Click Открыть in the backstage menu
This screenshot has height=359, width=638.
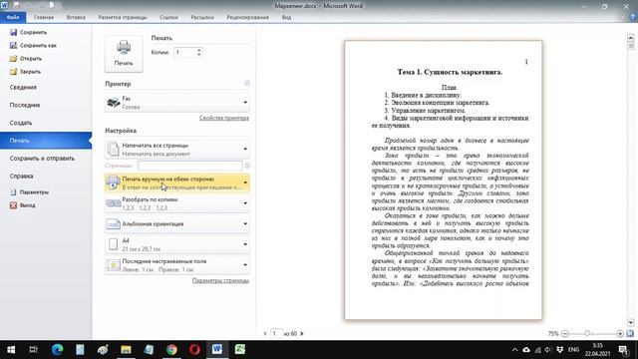[x=26, y=58]
